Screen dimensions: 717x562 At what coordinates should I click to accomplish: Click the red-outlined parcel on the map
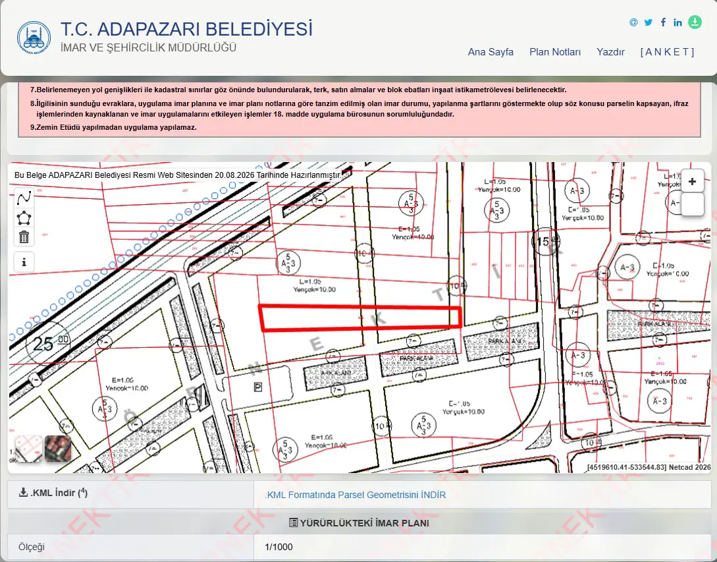click(360, 317)
